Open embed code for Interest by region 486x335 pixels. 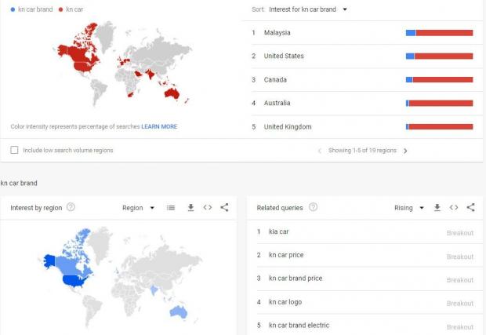click(x=208, y=208)
